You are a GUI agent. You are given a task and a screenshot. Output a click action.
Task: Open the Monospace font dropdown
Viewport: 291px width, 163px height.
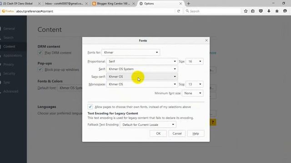pos(142,84)
